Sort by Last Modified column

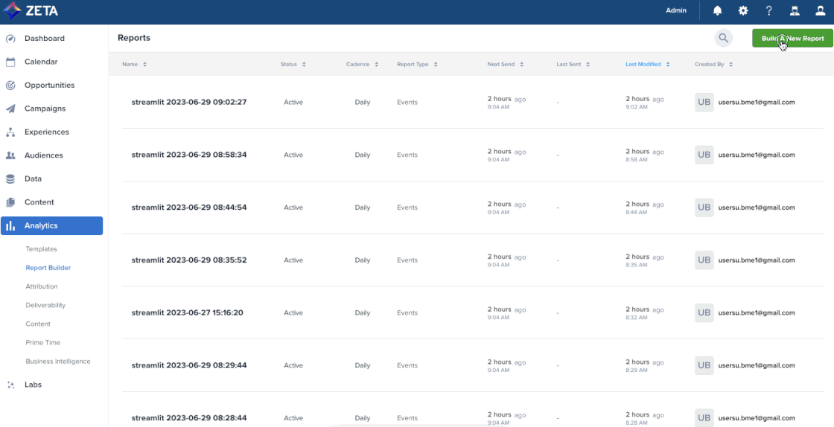[647, 65]
